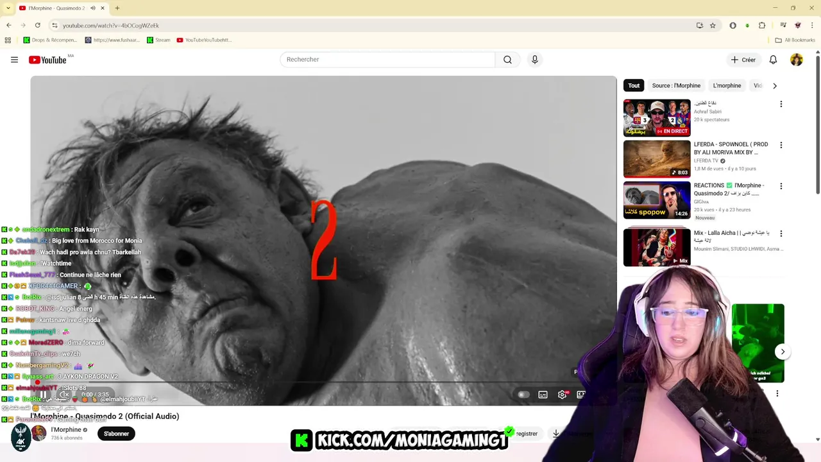Toggle subtitles in the video player

[543, 395]
